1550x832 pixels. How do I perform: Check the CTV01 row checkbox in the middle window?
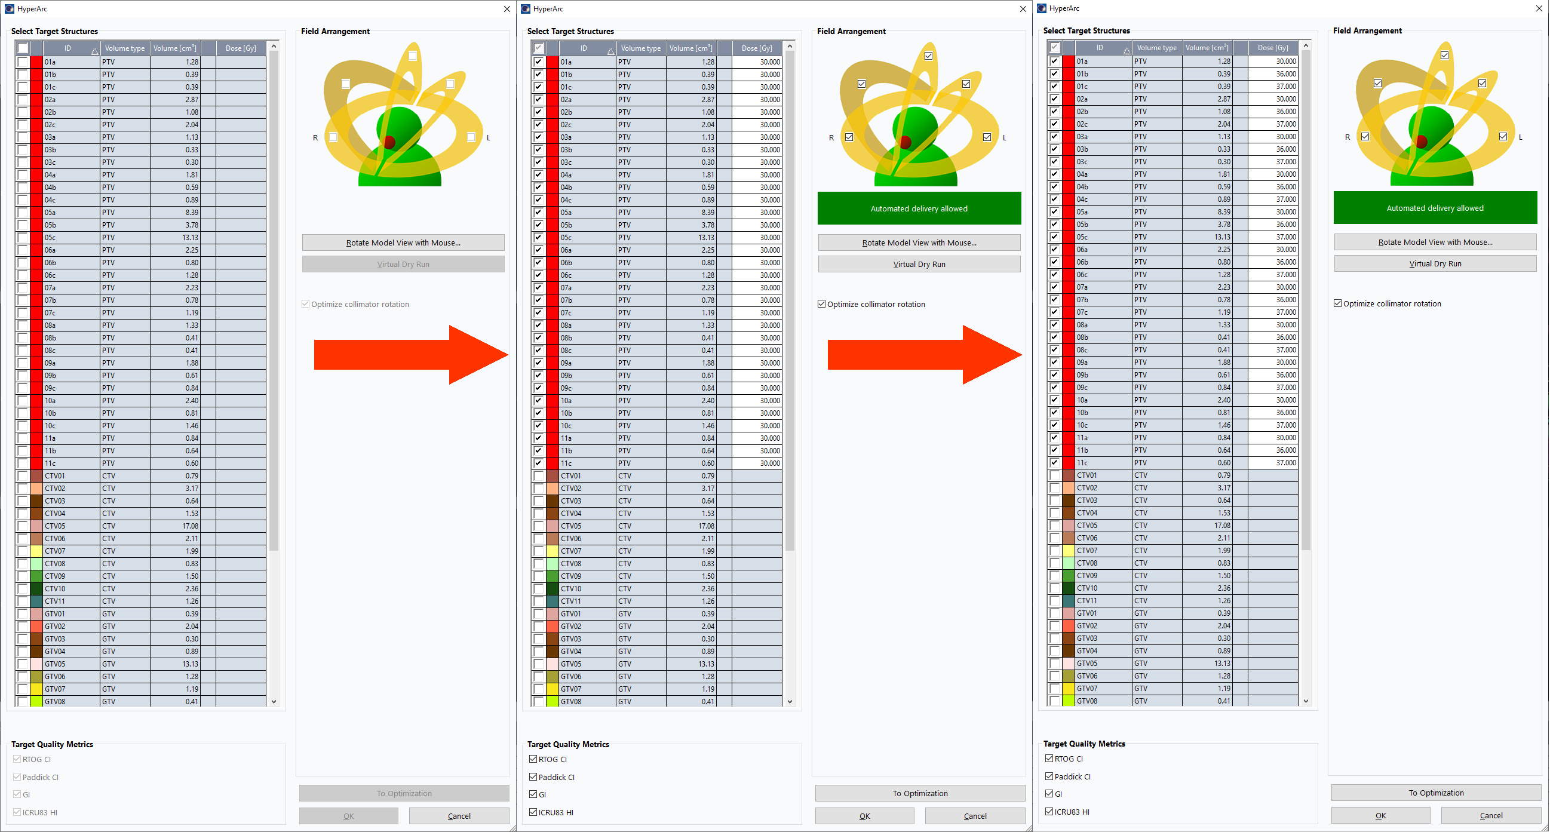click(539, 476)
